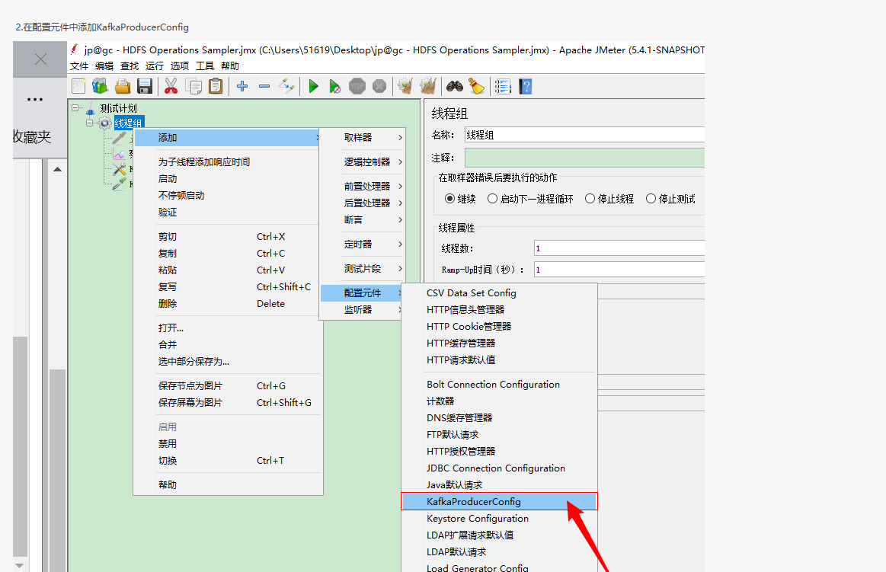Choose Keystore Configuration entry
886x572 pixels.
pos(499,519)
